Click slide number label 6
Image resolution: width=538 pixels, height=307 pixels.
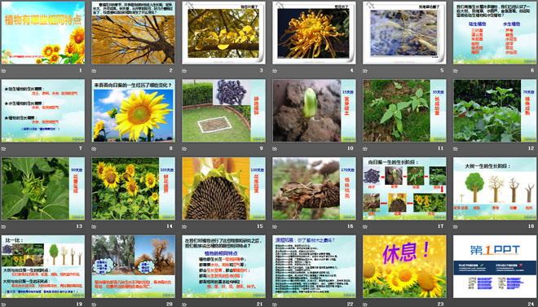(x=532, y=71)
